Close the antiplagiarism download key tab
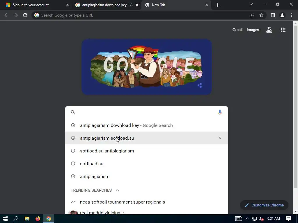Viewport: 298px width, 223px height. pos(137,5)
